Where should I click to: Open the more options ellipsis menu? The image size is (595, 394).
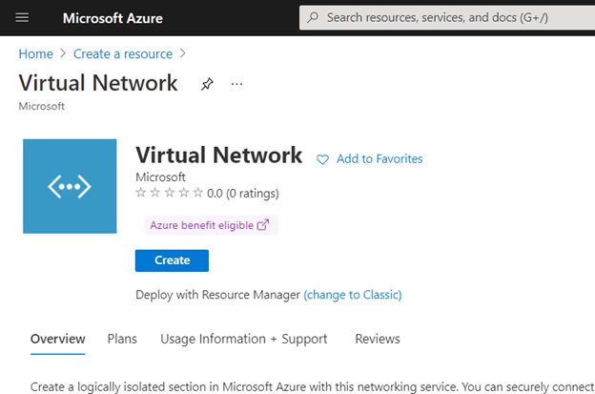pos(236,84)
